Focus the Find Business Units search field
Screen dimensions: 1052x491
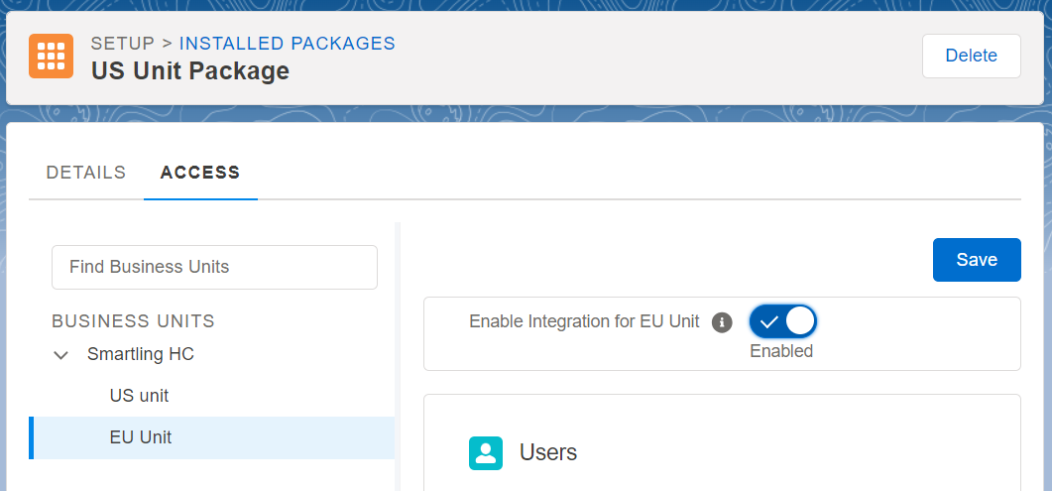pyautogui.click(x=215, y=267)
